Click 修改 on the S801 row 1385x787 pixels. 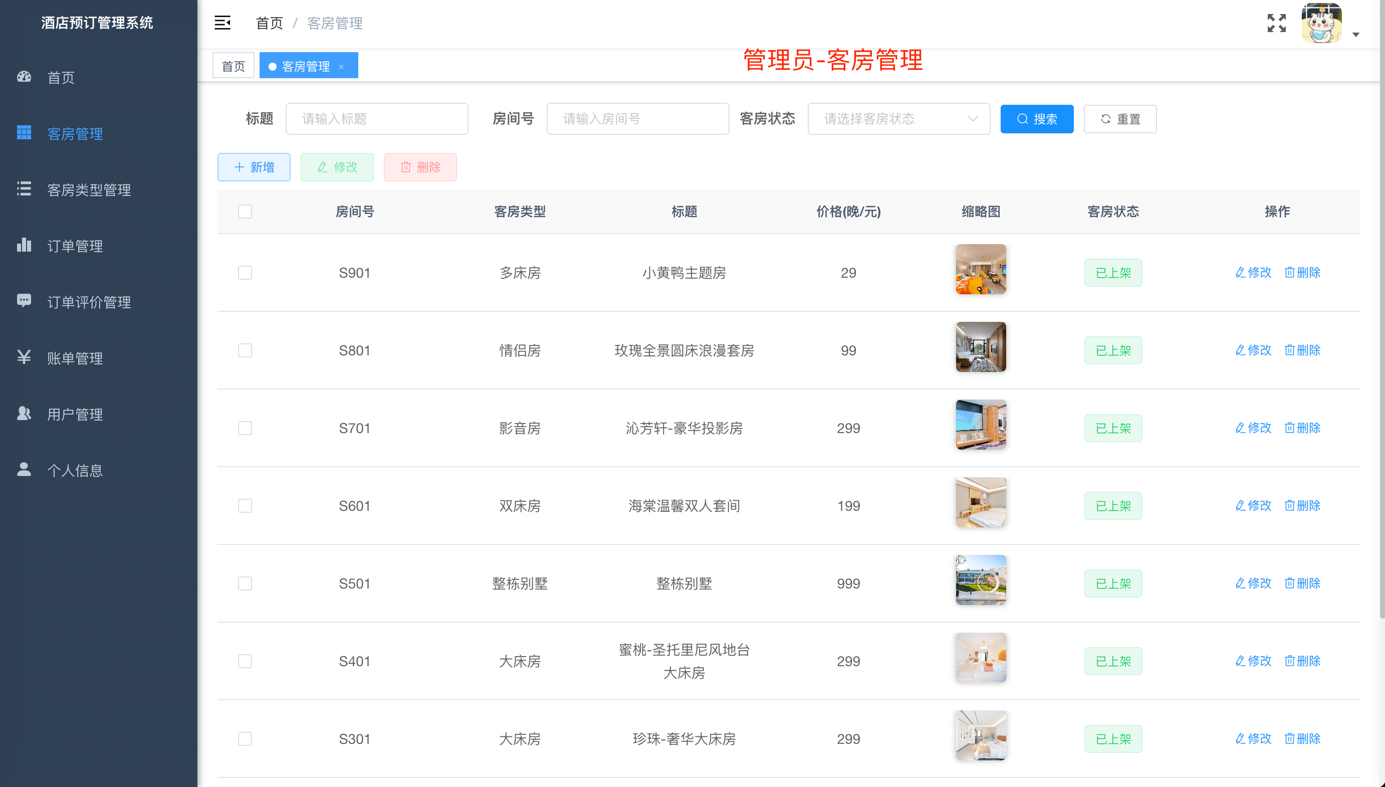(x=1253, y=350)
